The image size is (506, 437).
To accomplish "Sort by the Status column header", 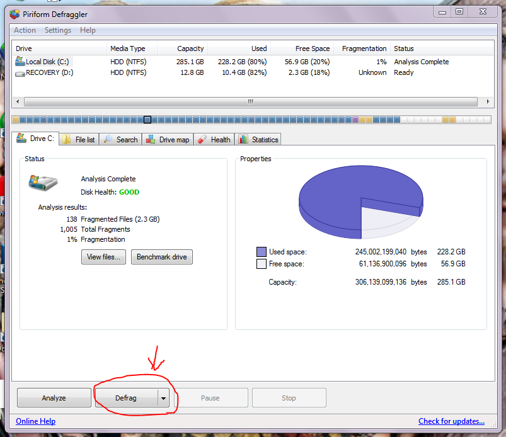I will click(442, 48).
